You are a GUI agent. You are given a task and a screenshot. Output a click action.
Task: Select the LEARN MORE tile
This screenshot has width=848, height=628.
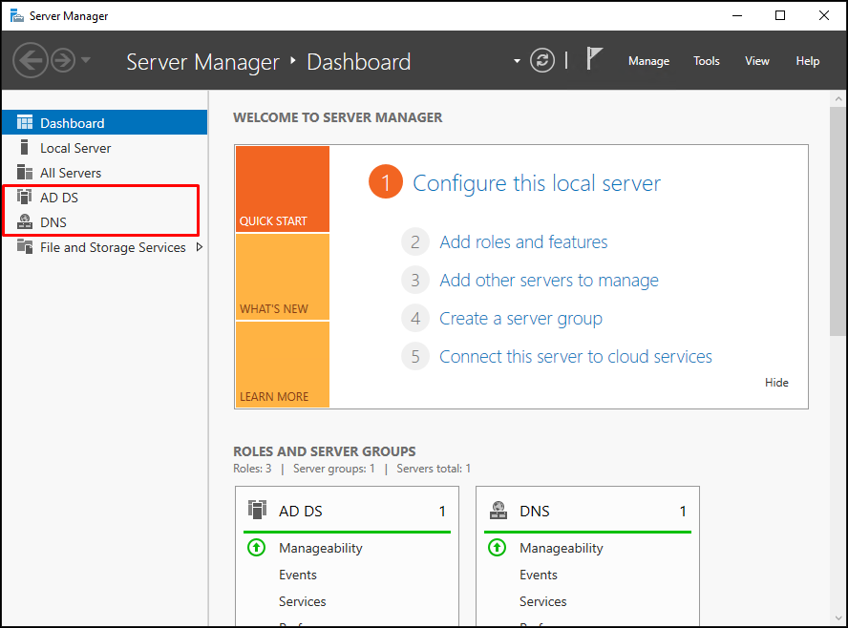(x=283, y=365)
